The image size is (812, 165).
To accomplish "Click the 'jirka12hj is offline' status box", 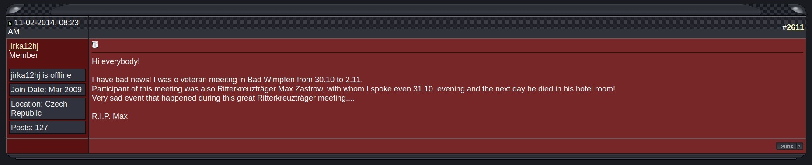I will pyautogui.click(x=47, y=75).
